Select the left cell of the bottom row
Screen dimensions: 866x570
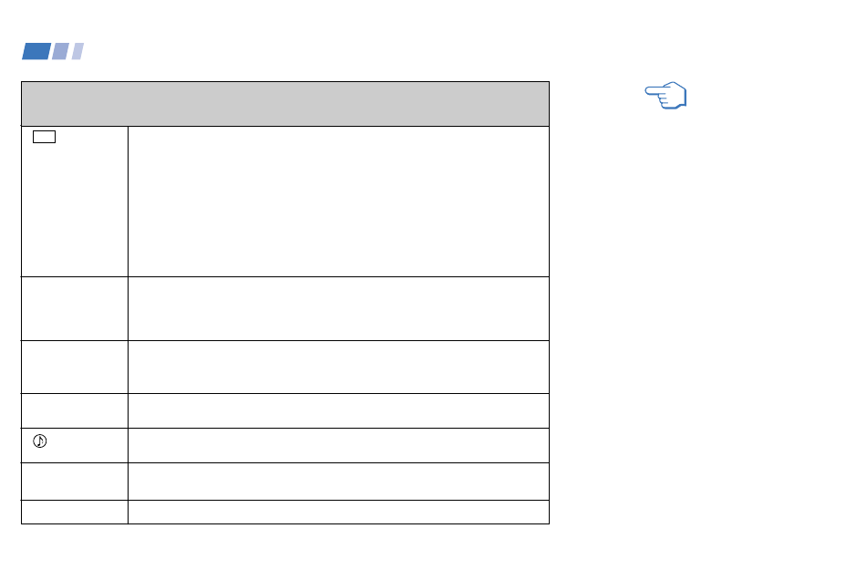coord(75,512)
